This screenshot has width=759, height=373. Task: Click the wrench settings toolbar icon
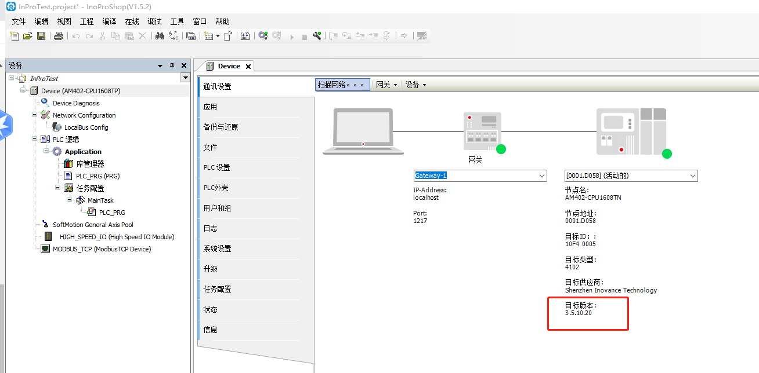coord(317,35)
